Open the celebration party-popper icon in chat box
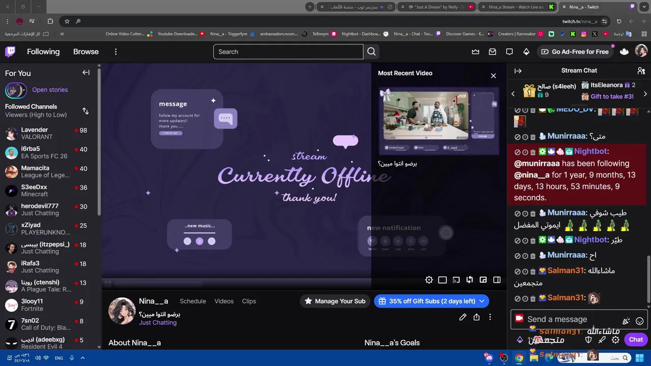Image resolution: width=651 pixels, height=366 pixels. coord(626,321)
